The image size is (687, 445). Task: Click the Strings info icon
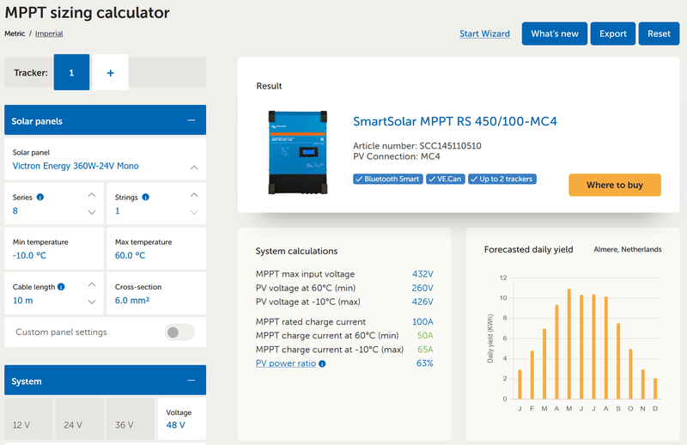(145, 198)
